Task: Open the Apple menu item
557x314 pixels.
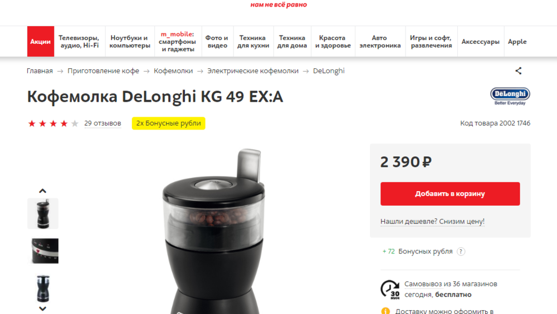Action: [517, 42]
